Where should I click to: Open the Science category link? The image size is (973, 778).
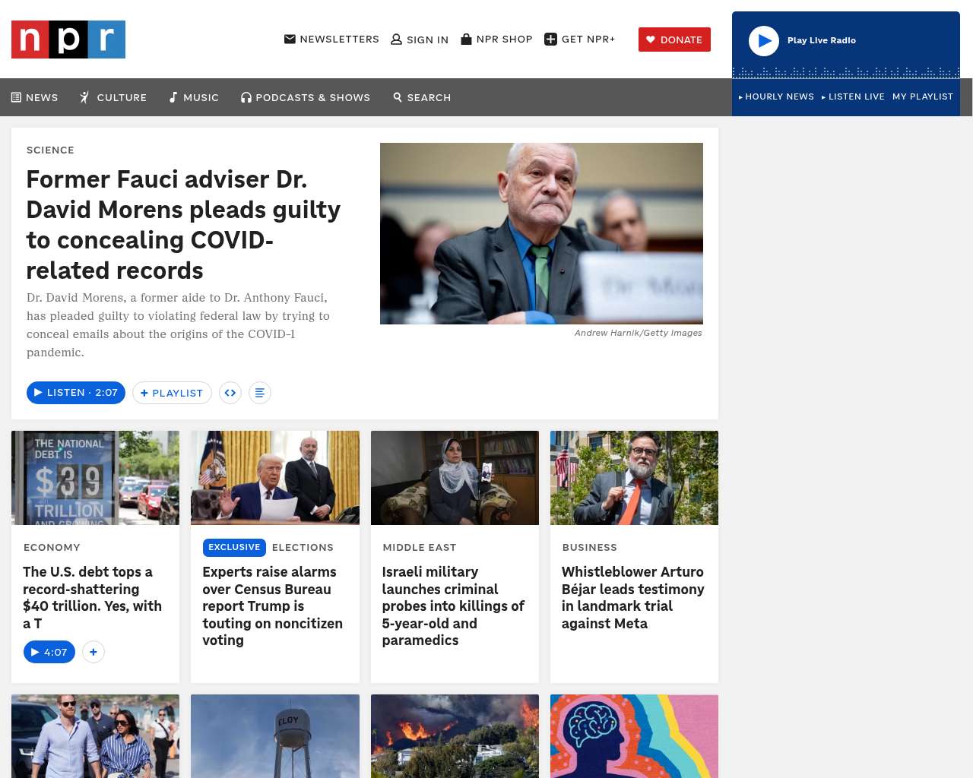pyautogui.click(x=50, y=150)
